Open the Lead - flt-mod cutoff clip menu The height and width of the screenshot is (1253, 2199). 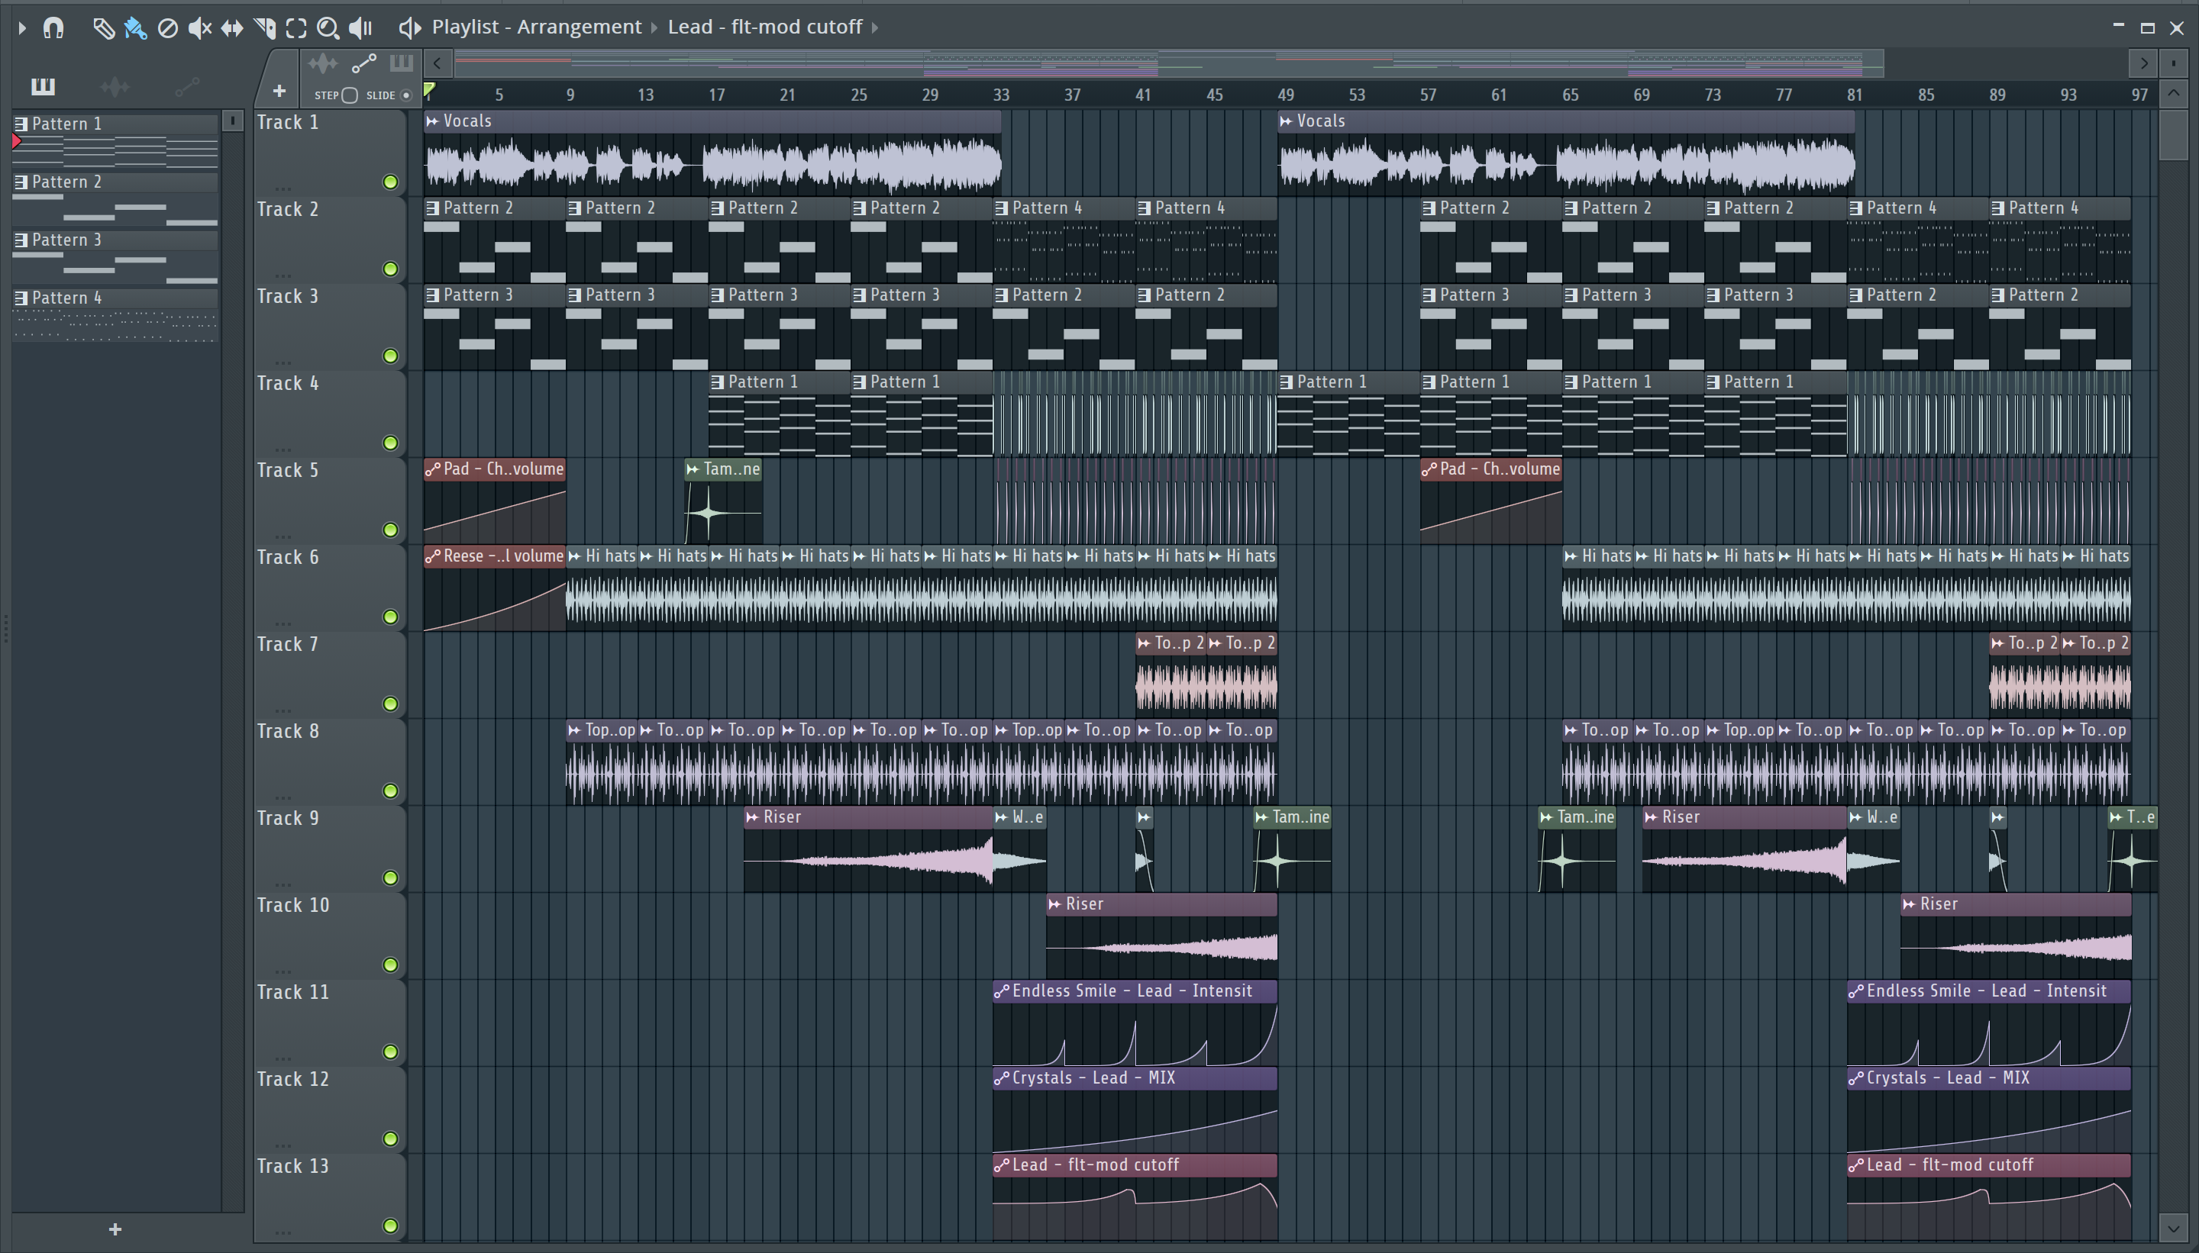point(764,27)
